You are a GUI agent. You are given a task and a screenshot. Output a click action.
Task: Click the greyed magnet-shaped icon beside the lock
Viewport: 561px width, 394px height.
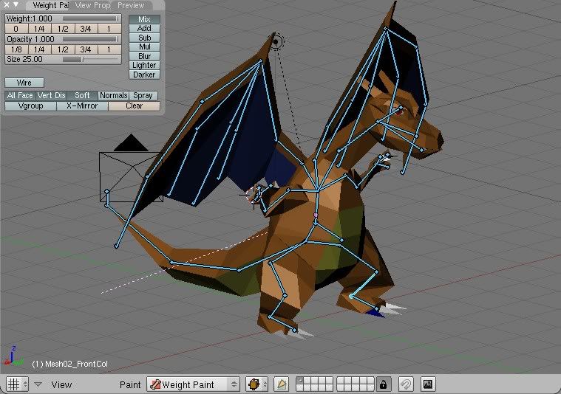coord(406,384)
